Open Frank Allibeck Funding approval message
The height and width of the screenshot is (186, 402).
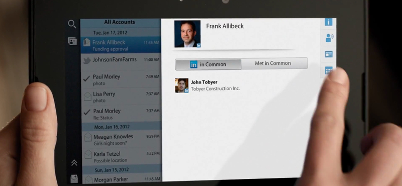[121, 45]
